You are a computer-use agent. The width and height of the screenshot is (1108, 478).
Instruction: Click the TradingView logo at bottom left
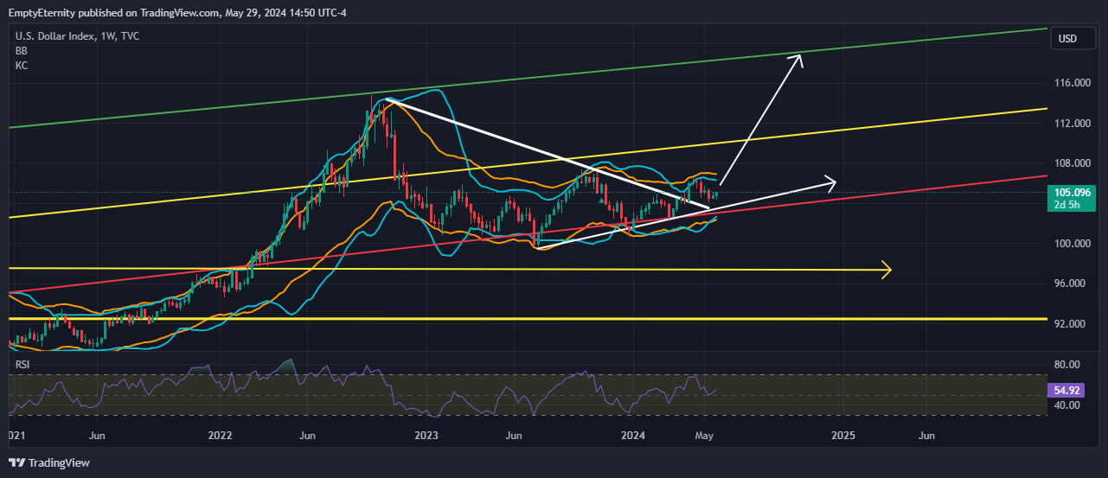pyautogui.click(x=48, y=462)
